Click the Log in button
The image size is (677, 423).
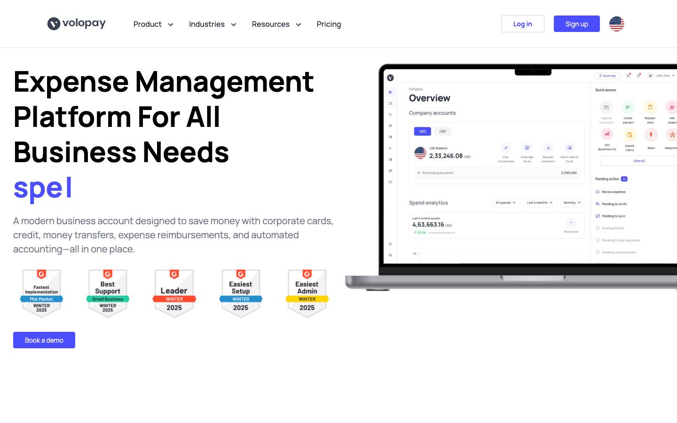(522, 23)
